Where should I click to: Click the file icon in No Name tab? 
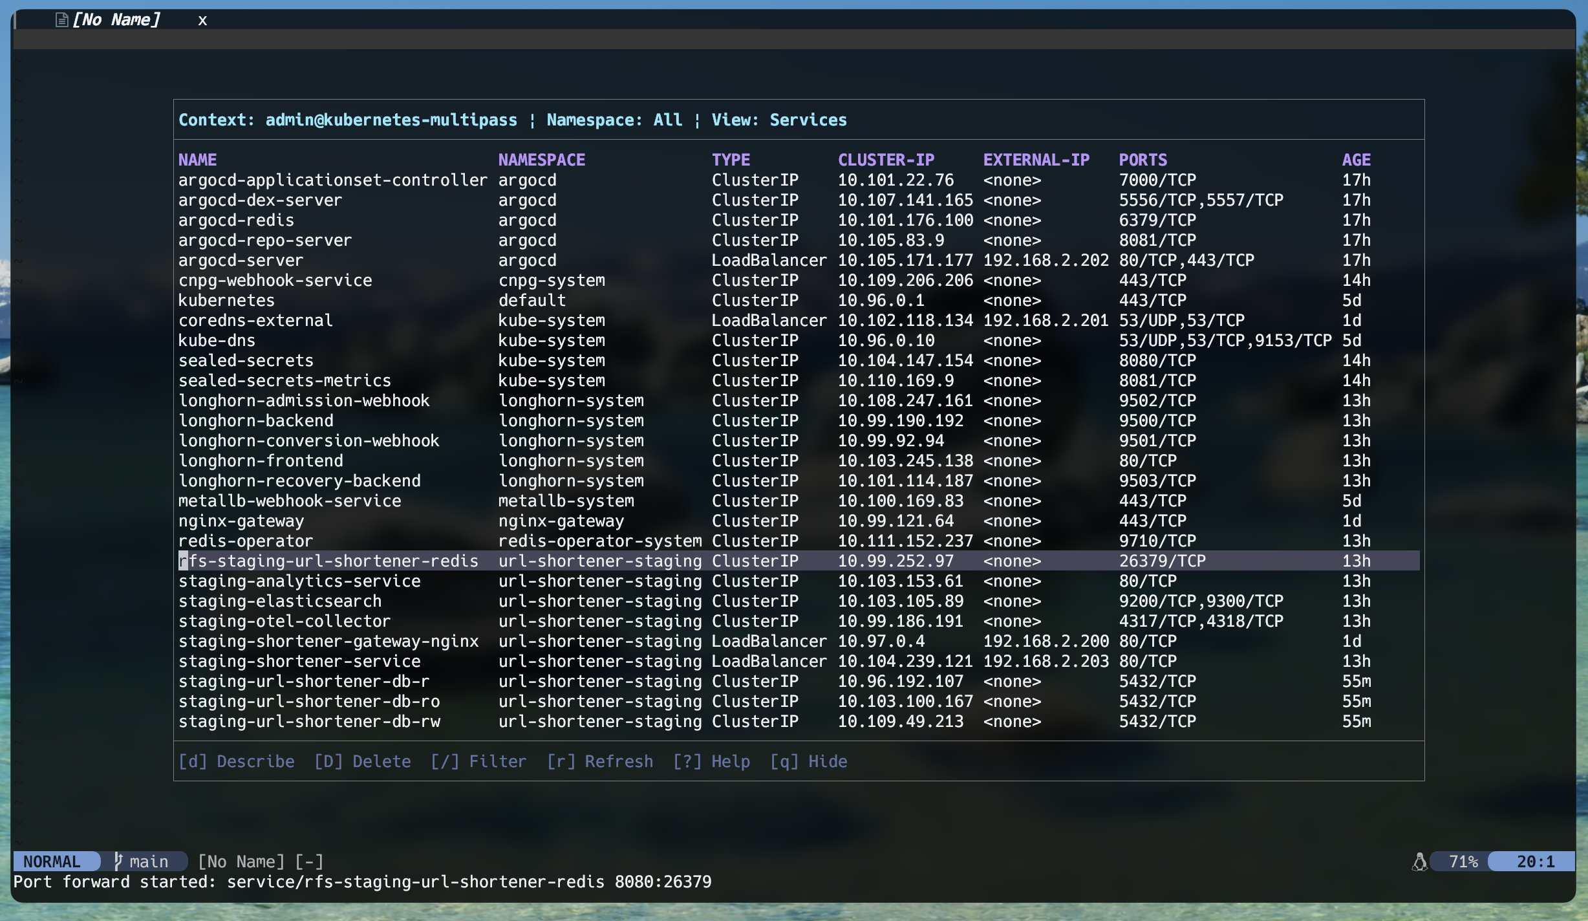coord(61,20)
